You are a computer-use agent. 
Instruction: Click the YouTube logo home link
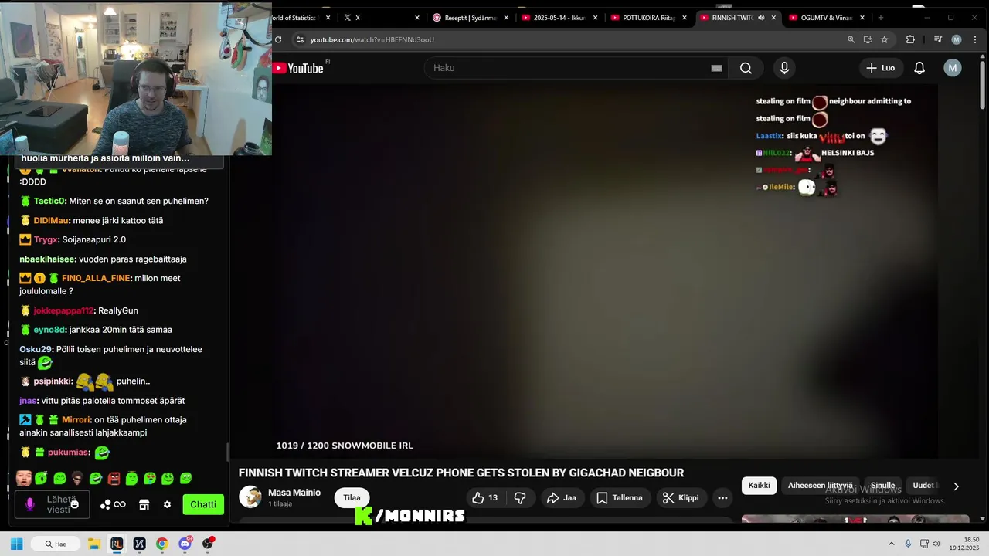[298, 68]
